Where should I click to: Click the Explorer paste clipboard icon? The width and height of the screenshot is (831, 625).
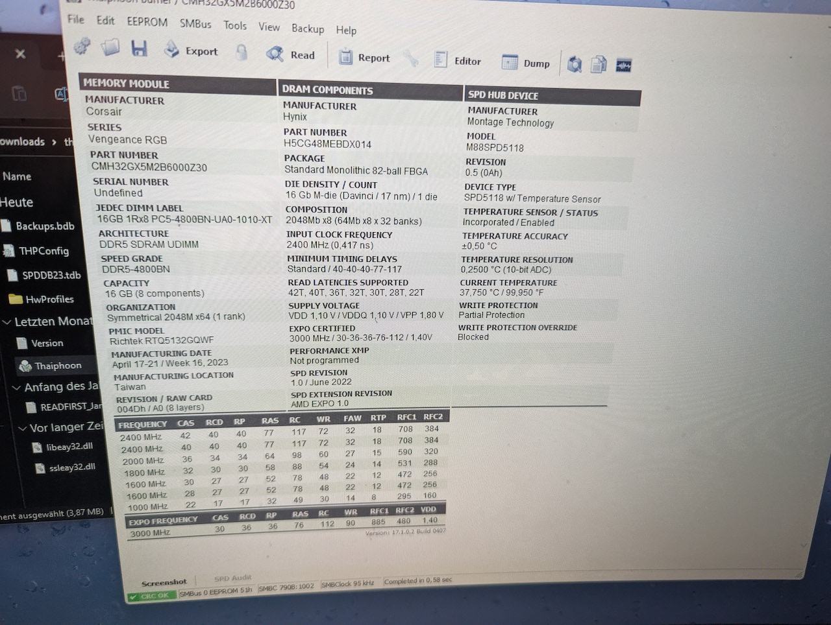point(19,94)
